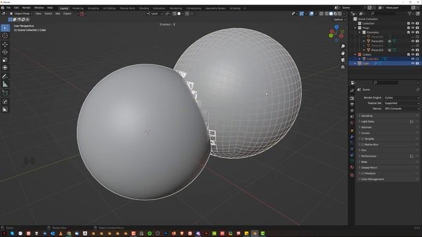Switch to the Modeling workspace tab
The width and height of the screenshot is (422, 237).
[x=78, y=9]
